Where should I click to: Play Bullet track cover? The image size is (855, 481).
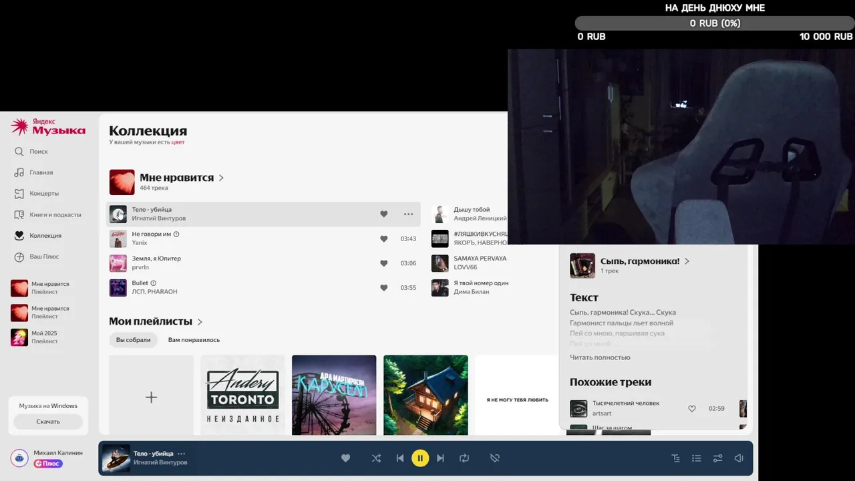click(118, 288)
